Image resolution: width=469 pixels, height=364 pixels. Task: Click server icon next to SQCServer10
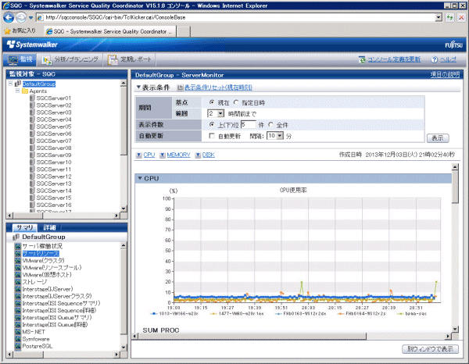[32, 162]
